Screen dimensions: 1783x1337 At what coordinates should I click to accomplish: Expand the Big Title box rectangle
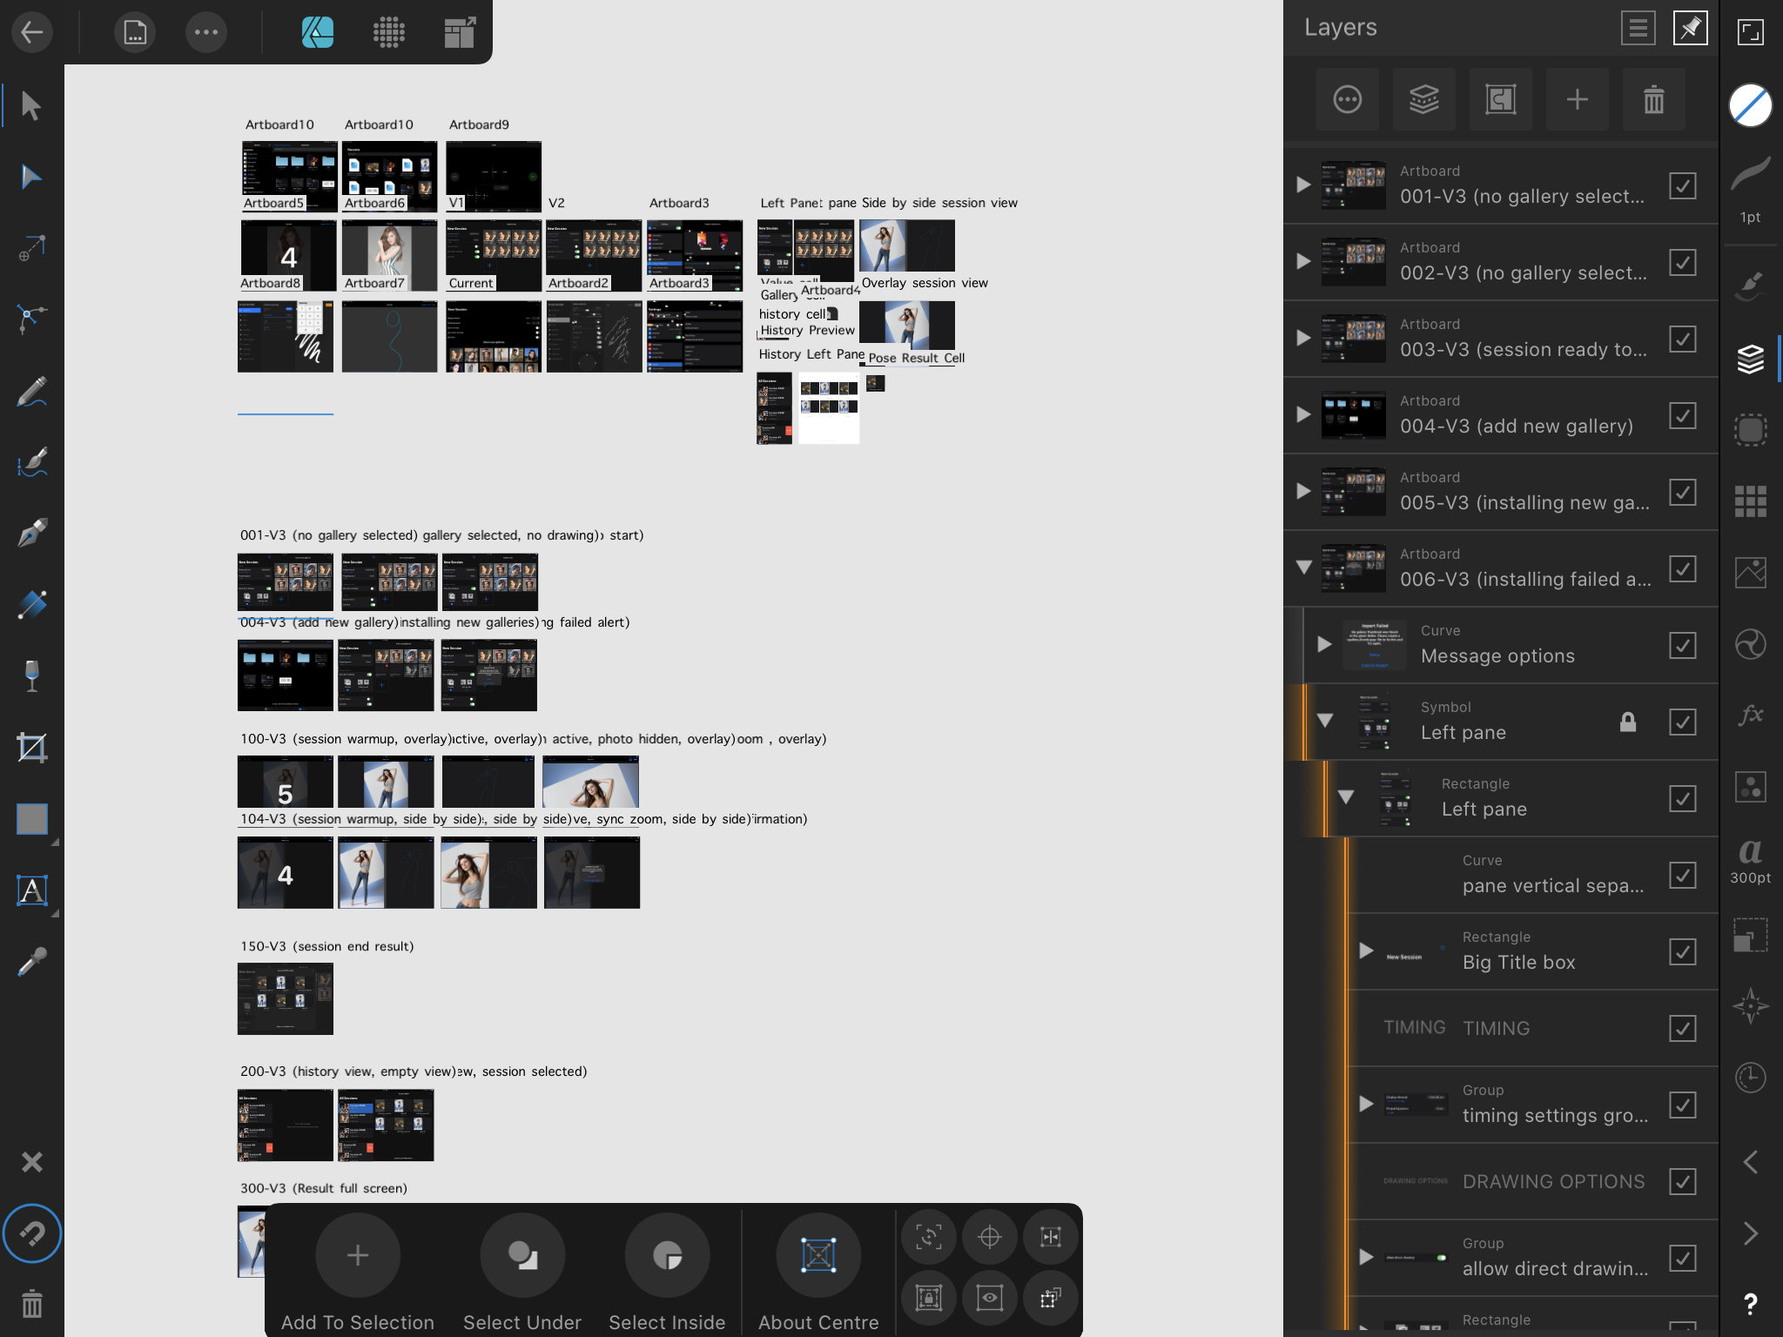coord(1366,951)
